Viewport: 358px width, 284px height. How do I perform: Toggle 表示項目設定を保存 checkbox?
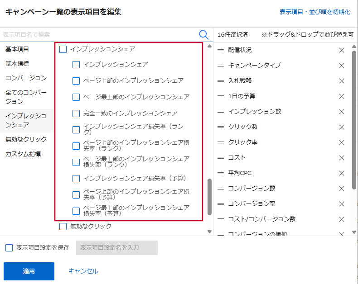pyautogui.click(x=9, y=248)
